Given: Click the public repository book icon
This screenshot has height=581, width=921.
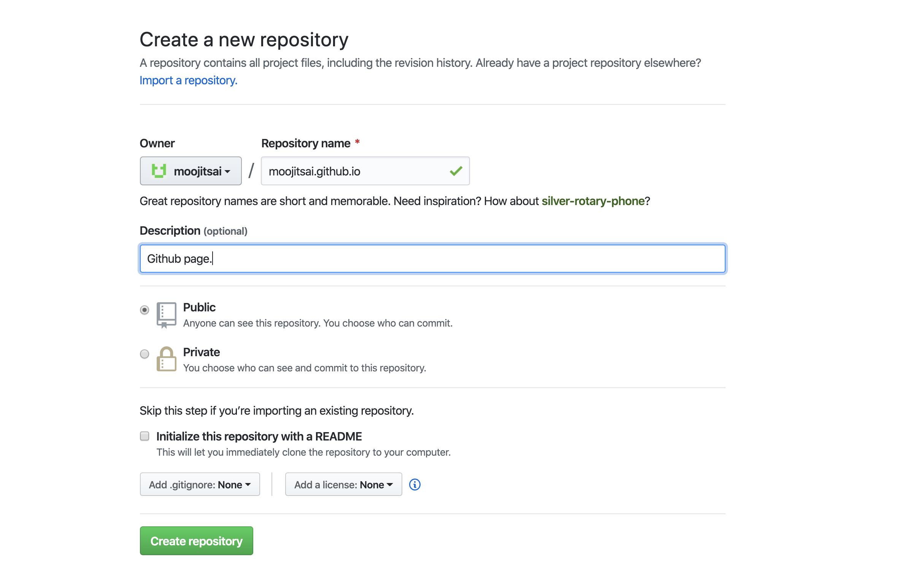Looking at the screenshot, I should pos(167,315).
